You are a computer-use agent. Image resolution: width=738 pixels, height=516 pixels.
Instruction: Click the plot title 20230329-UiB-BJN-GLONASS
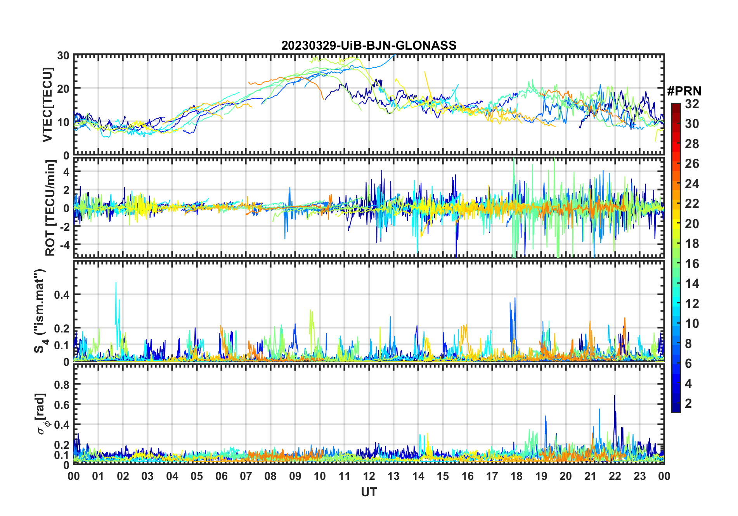[369, 45]
